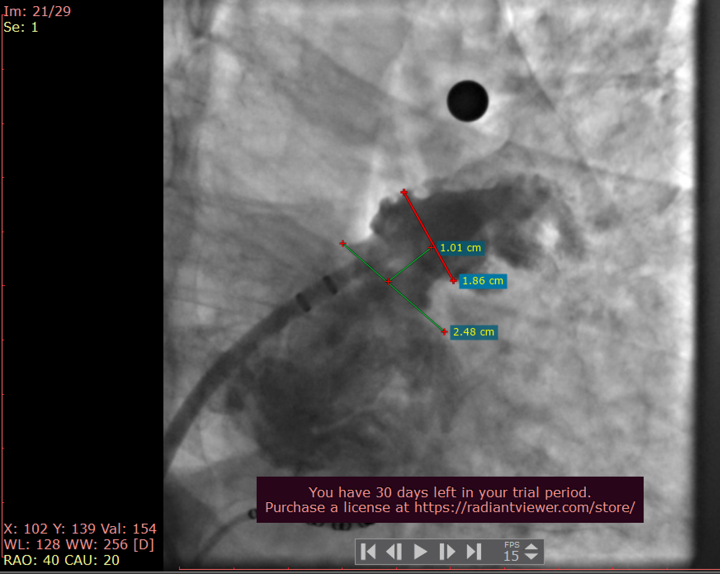Click the Se: 1 series label
Viewport: 720px width, 574px height.
tap(21, 27)
